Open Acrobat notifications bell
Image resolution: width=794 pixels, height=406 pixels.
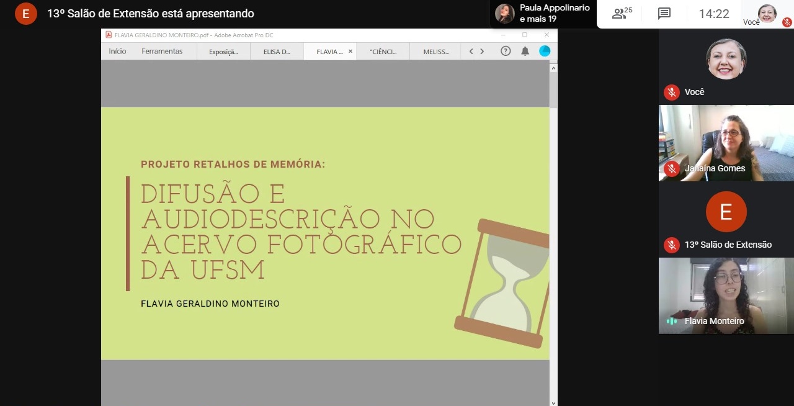(x=525, y=52)
